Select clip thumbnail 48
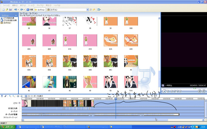Screen dimensions: 207x129 click(x=70, y=82)
